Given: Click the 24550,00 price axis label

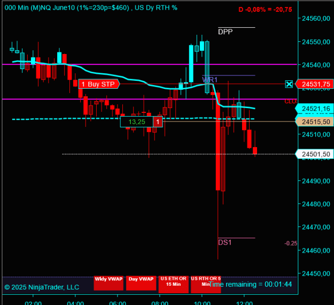Looking at the screenshot, I should pos(316,42).
